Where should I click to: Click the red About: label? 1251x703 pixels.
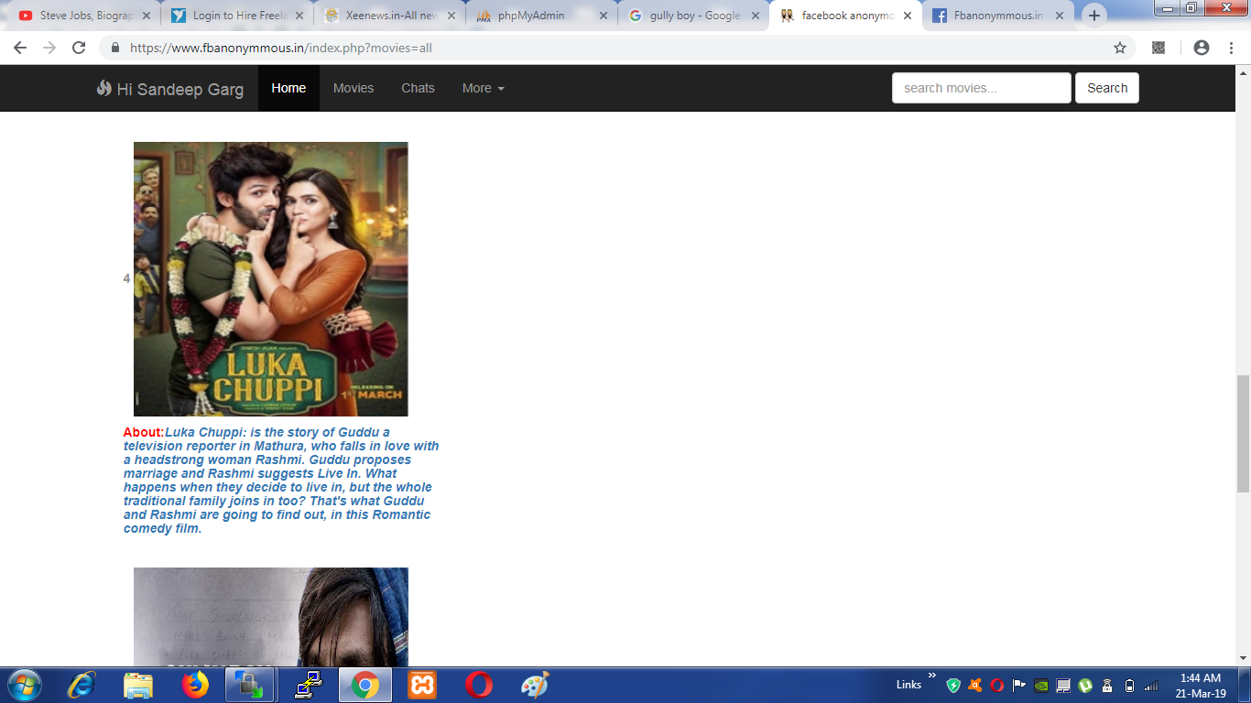click(144, 432)
